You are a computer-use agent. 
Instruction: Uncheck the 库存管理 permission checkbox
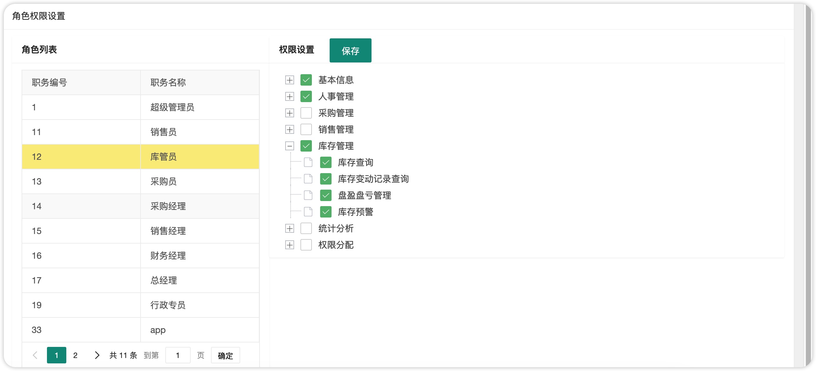click(306, 146)
